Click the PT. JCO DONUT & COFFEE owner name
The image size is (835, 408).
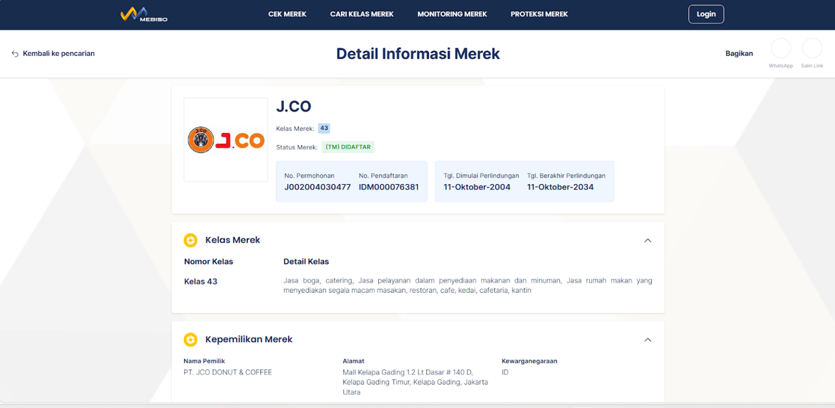tap(228, 372)
